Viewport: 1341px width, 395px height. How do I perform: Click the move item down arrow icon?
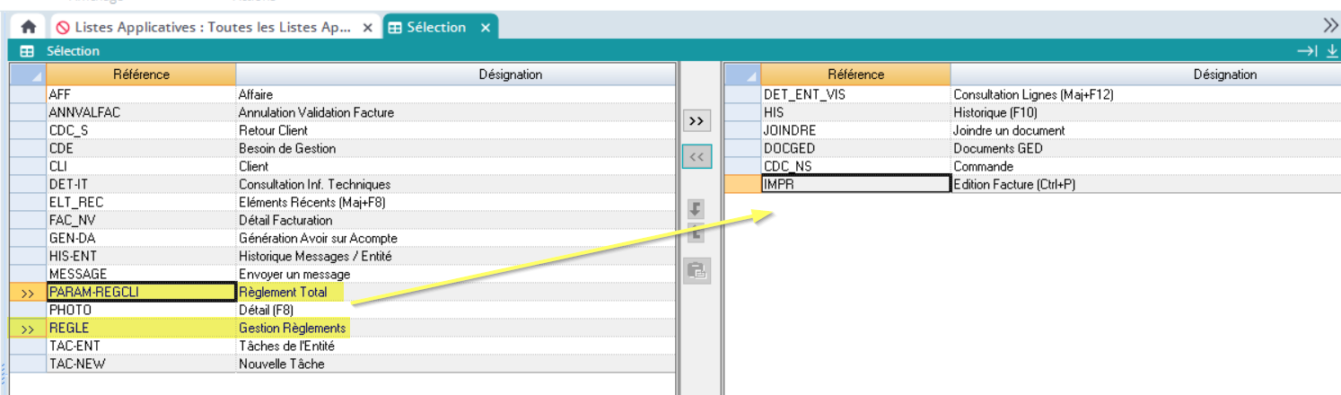click(696, 208)
